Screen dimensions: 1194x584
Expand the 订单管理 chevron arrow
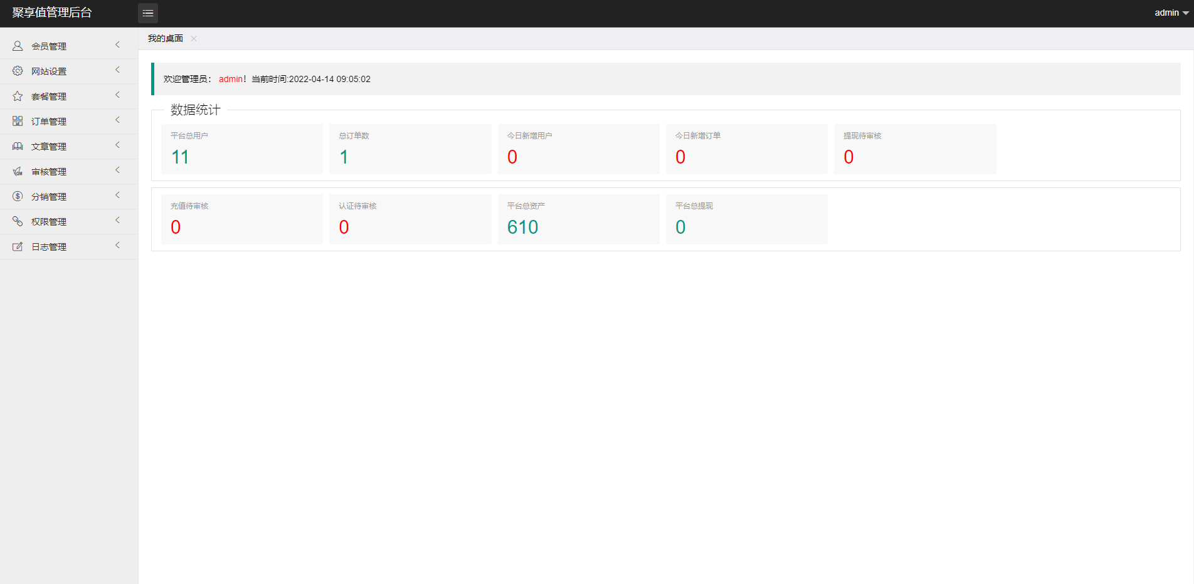pos(117,120)
